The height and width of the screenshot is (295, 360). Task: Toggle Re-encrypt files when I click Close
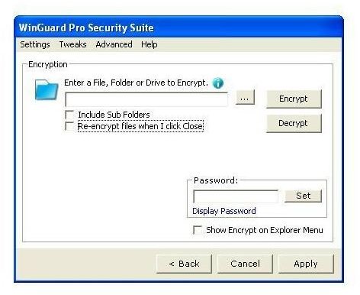click(69, 126)
